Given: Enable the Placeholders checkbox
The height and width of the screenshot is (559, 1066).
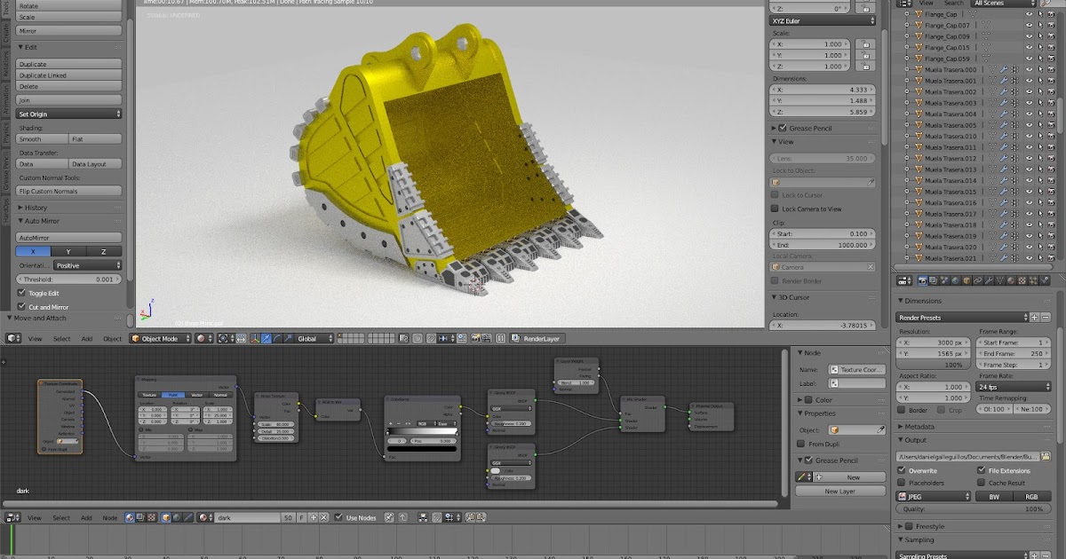Looking at the screenshot, I should 903,483.
